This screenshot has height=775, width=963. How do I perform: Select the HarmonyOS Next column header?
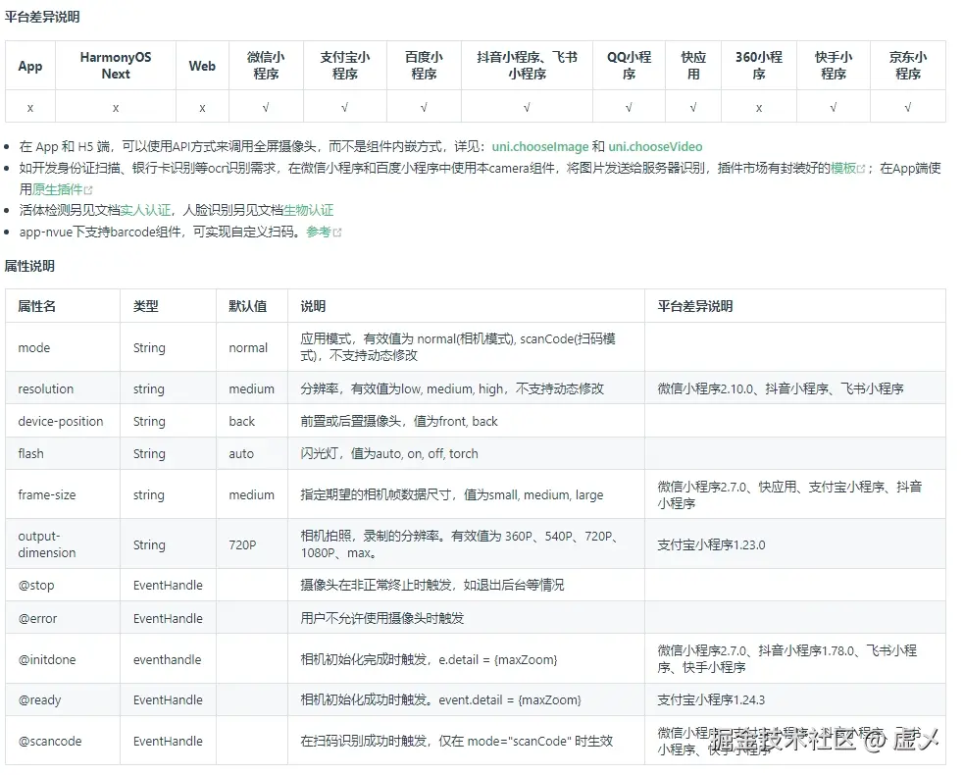(116, 66)
